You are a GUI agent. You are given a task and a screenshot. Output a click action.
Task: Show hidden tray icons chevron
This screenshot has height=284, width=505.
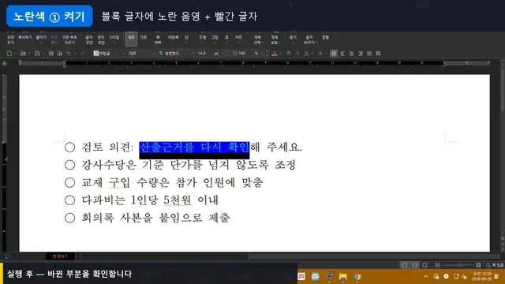click(x=426, y=277)
